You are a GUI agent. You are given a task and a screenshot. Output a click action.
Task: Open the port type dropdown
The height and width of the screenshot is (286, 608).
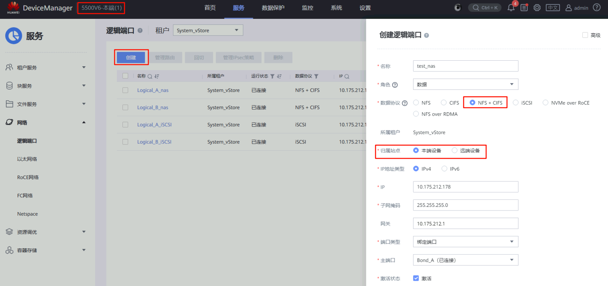coord(465,242)
